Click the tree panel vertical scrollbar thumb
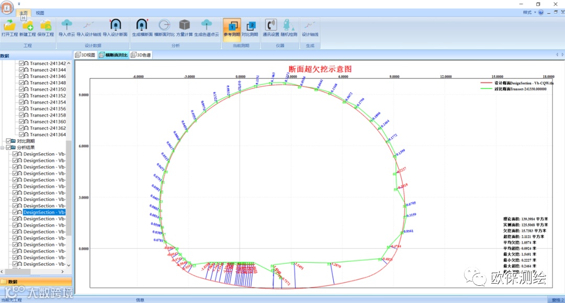Viewport: 565px width, 303px height. click(x=69, y=187)
